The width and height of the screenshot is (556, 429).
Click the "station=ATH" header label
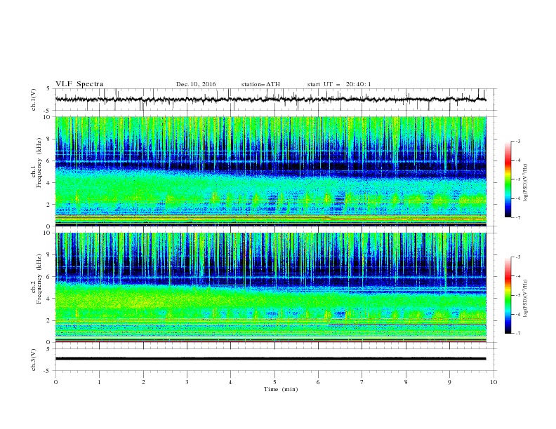(x=260, y=84)
